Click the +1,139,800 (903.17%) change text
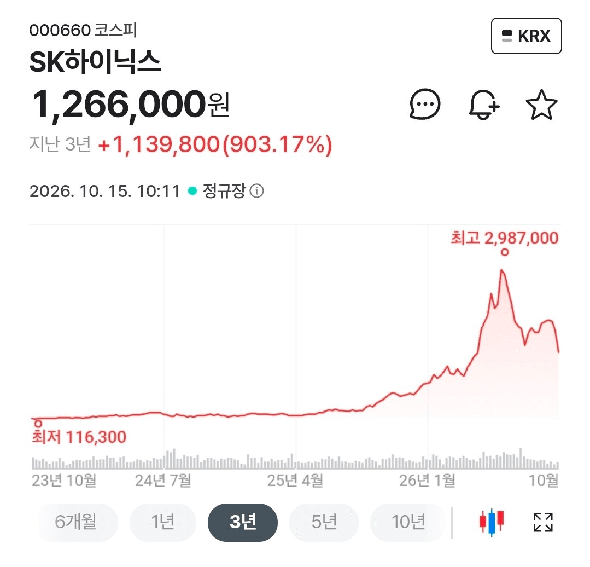Viewport: 590px width, 567px height. [215, 144]
